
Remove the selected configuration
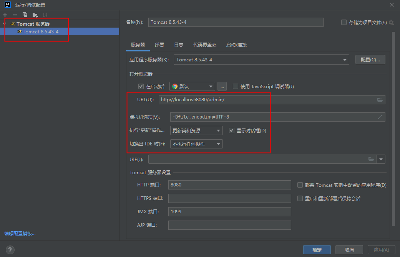pyautogui.click(x=15, y=15)
